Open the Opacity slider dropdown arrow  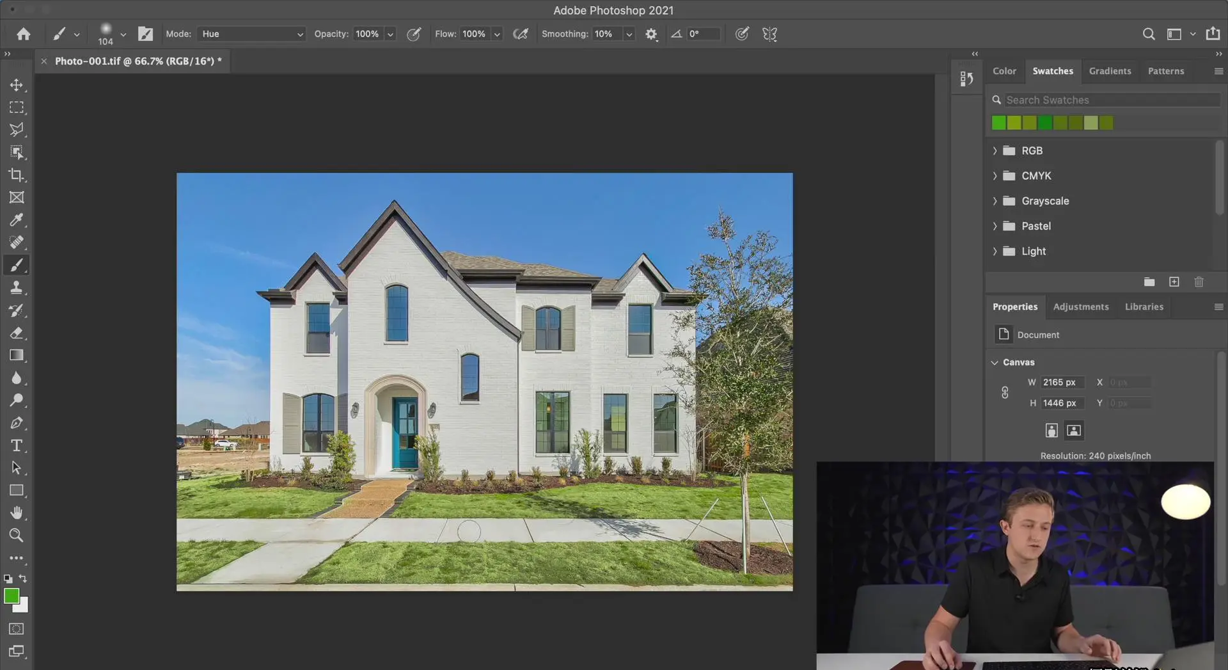click(390, 34)
